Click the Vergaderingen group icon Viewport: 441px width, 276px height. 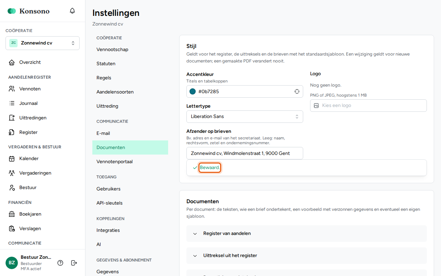[x=12, y=173]
